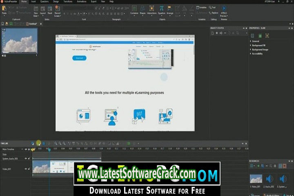Open the Animations ribbon tab

point(81,2)
